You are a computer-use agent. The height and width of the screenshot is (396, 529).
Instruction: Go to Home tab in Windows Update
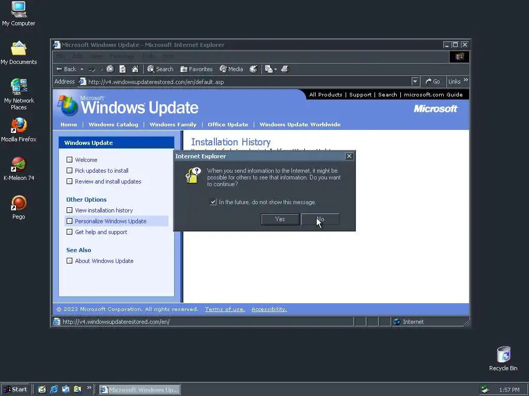tap(69, 124)
